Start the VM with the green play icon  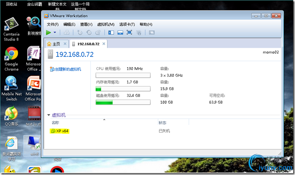point(49,32)
